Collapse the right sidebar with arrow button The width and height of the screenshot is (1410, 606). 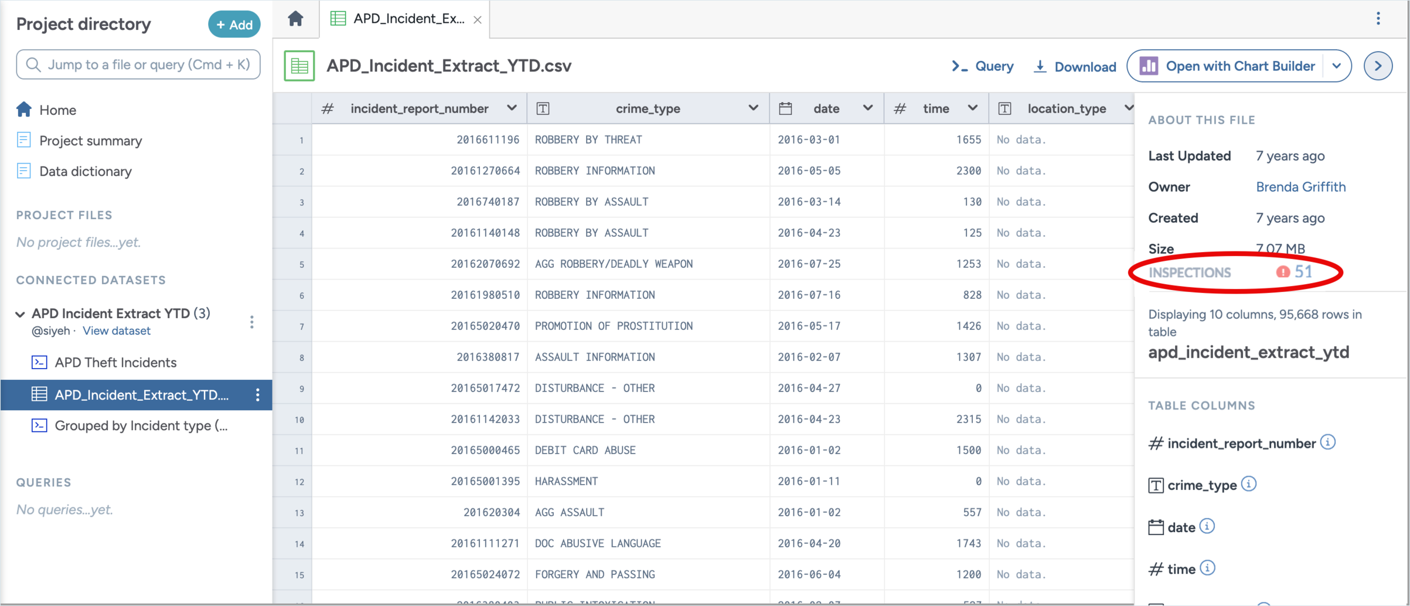[1378, 66]
